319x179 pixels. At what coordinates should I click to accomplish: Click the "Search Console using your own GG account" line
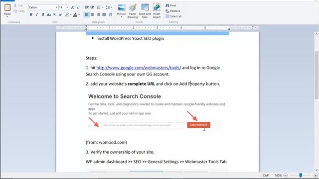(128, 74)
